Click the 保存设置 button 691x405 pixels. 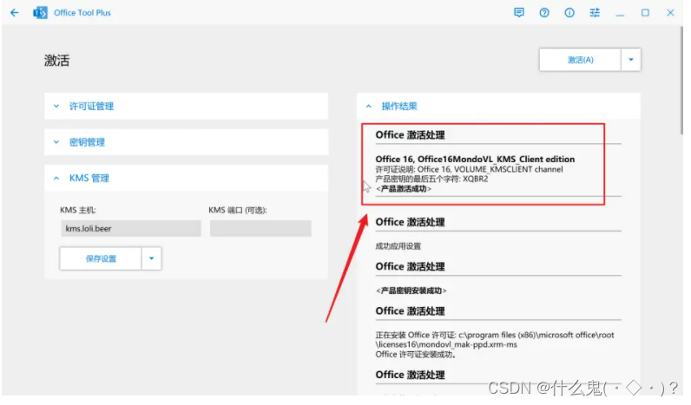[101, 258]
